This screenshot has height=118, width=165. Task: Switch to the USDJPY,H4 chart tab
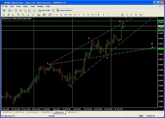click(7, 112)
